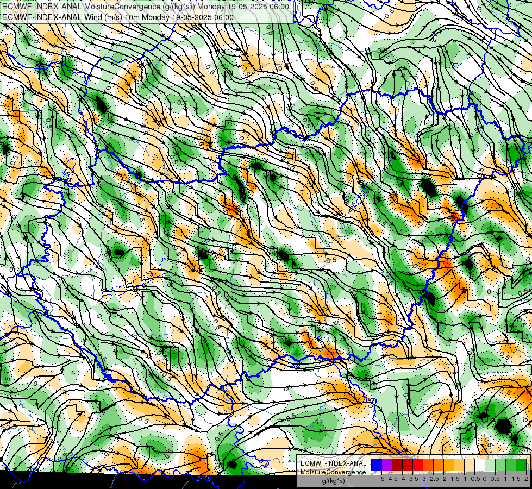Click the dark maroon swatch in the legend
Screen dimensions: 532x489
click(x=397, y=465)
